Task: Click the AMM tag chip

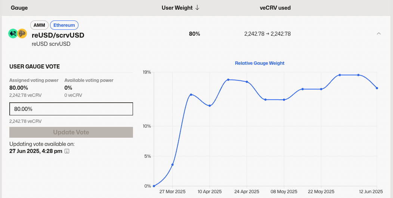Action: point(39,25)
